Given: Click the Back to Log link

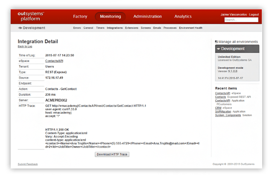Looking at the screenshot, I should pyautogui.click(x=25, y=46).
